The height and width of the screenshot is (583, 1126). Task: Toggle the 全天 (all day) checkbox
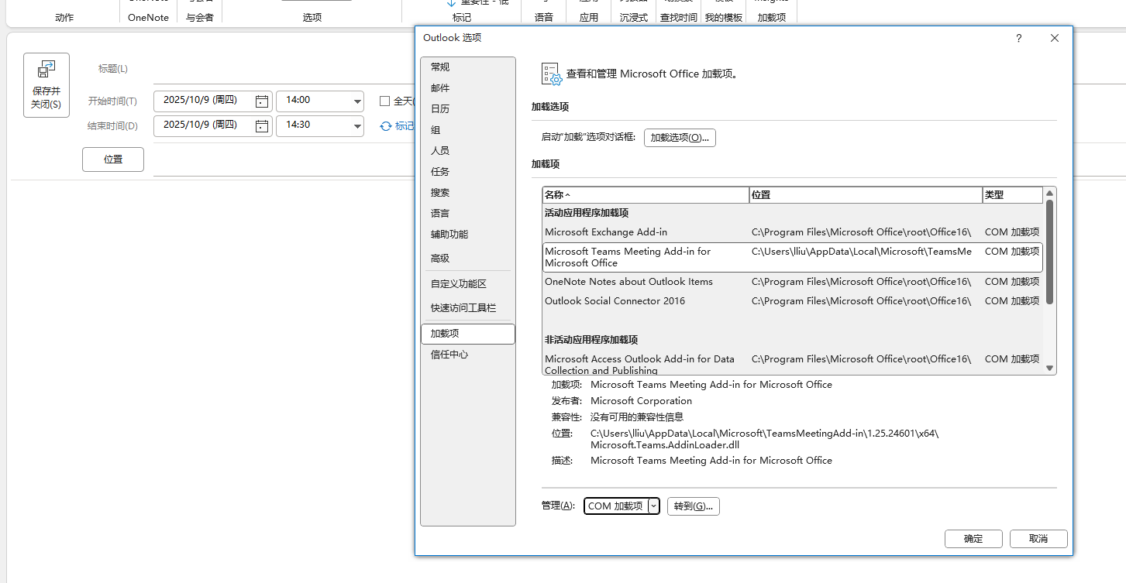(384, 101)
